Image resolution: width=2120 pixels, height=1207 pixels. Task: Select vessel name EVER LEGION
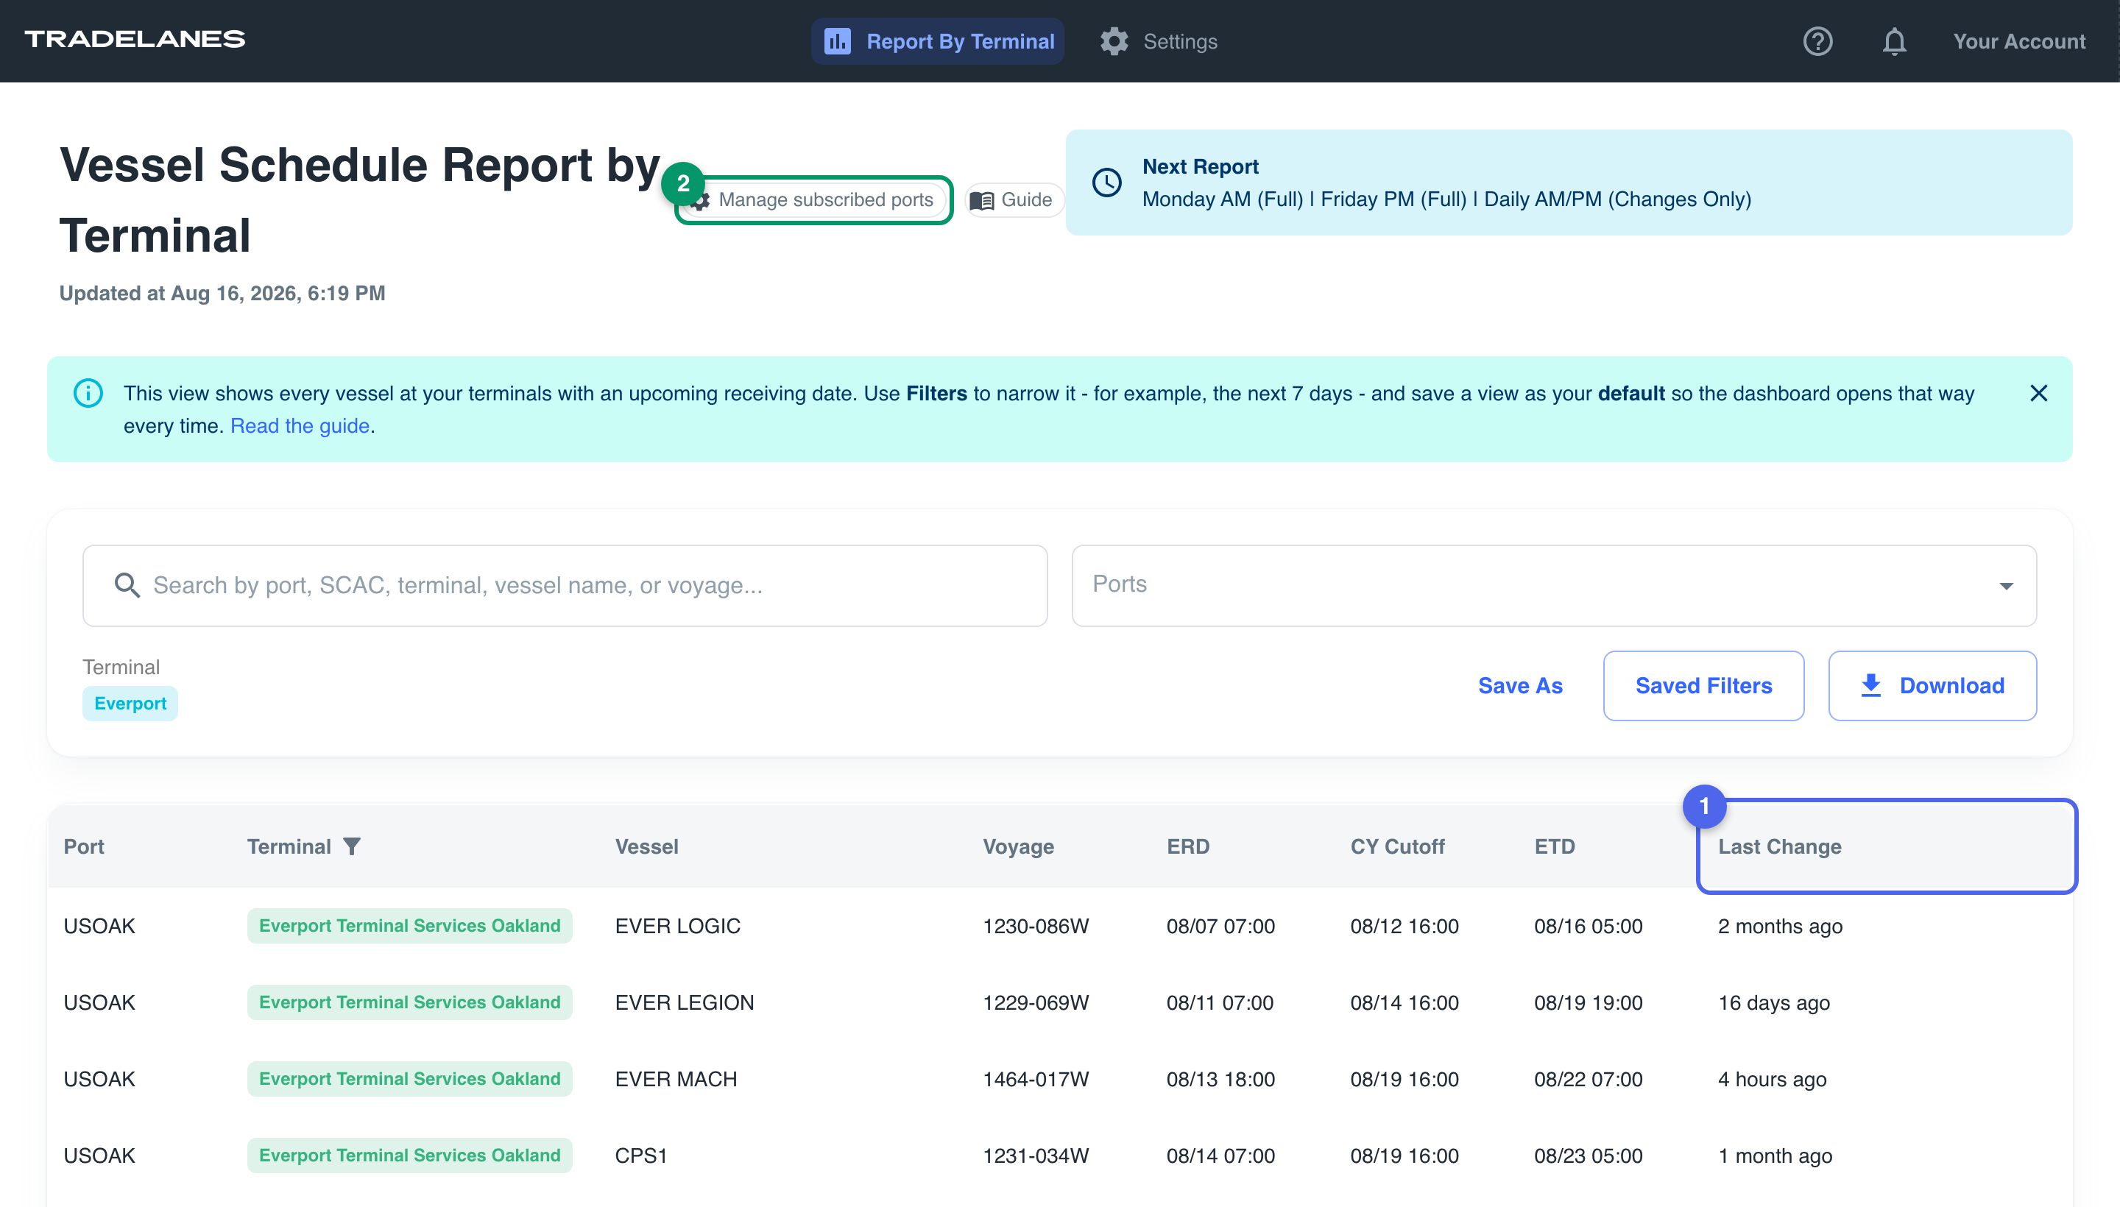click(684, 1002)
